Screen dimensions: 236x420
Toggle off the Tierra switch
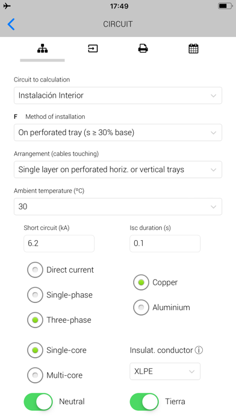(144, 401)
